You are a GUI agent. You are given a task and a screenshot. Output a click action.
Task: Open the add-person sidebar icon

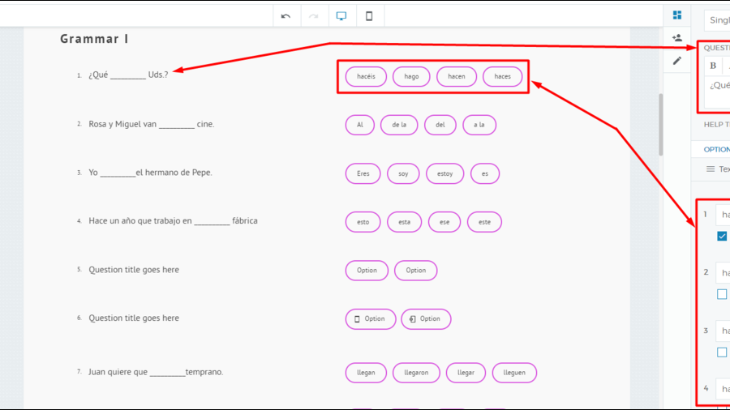coord(677,38)
